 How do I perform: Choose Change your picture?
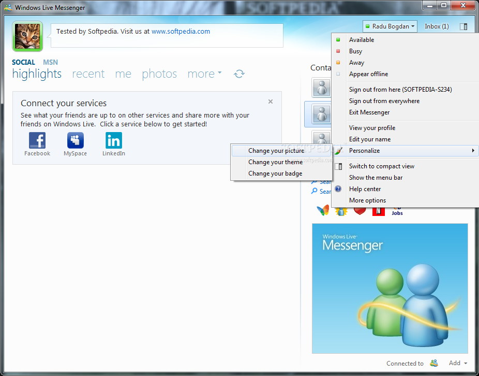(281, 151)
